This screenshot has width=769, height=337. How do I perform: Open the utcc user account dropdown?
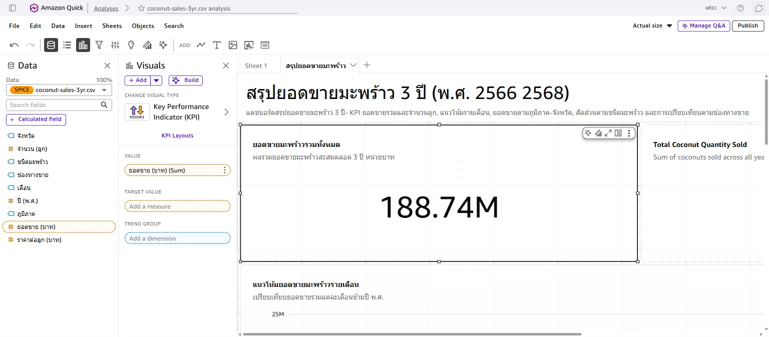[x=715, y=8]
